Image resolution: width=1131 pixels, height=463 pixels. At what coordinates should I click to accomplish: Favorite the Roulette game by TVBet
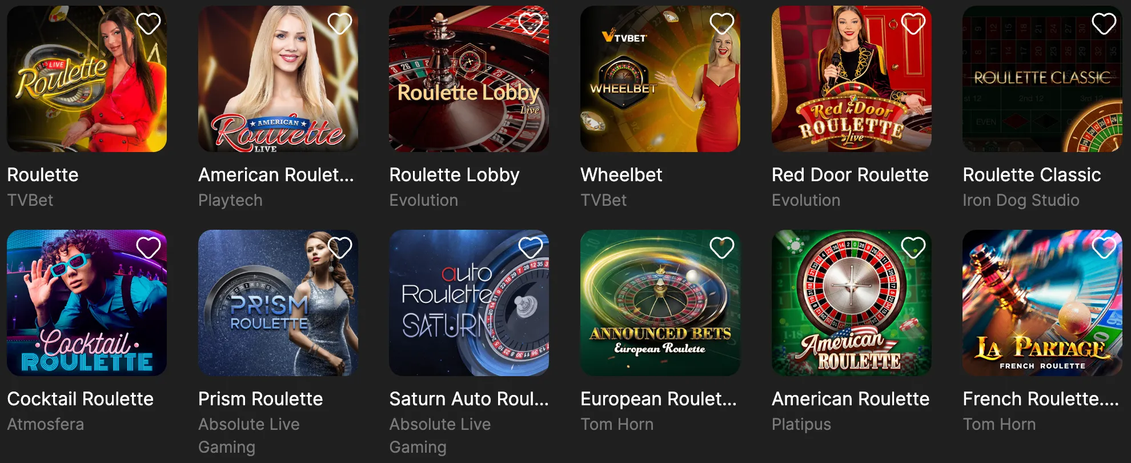[x=148, y=23]
